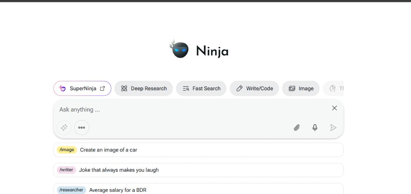Viewport: 411px width, 194px height.
Task: Click the /image tag label
Action: (x=67, y=150)
